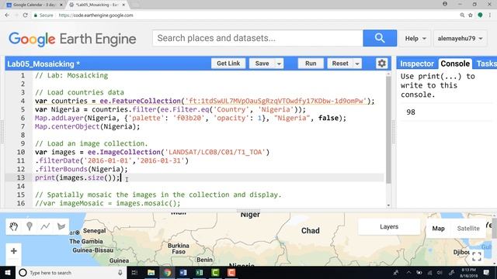Close the Google Calendar tab
The height and width of the screenshot is (279, 497).
coord(61,5)
